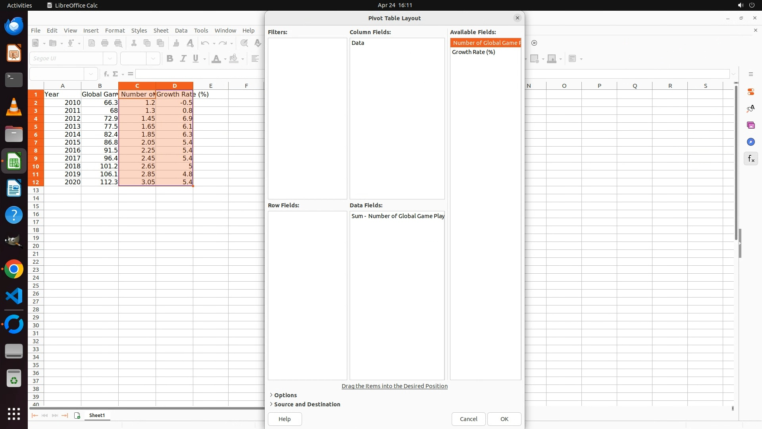Screen dimensions: 762x429
Task: Toggle italic formatting
Action: (x=183, y=59)
